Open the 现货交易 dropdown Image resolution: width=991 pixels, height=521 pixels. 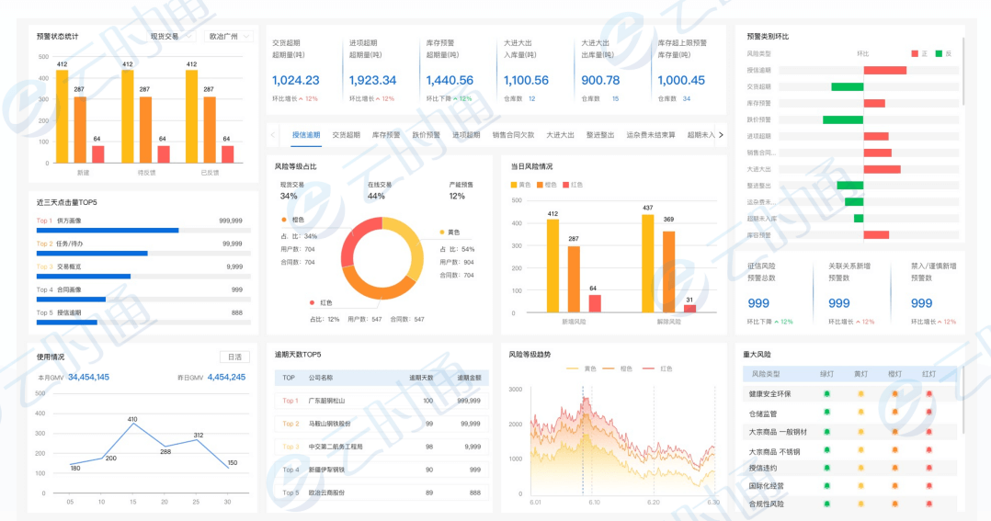172,37
